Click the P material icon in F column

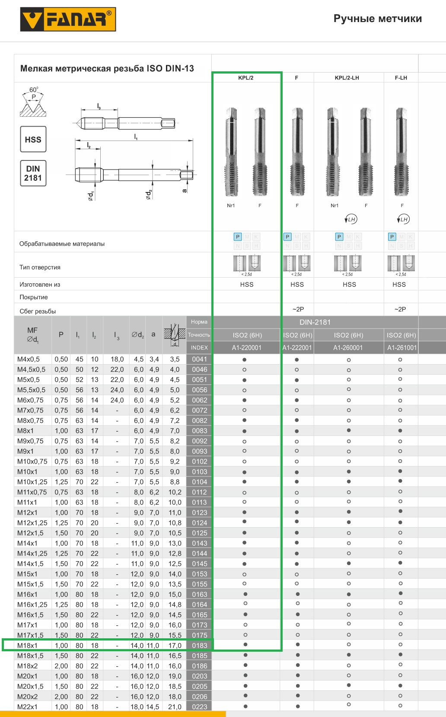click(x=287, y=237)
